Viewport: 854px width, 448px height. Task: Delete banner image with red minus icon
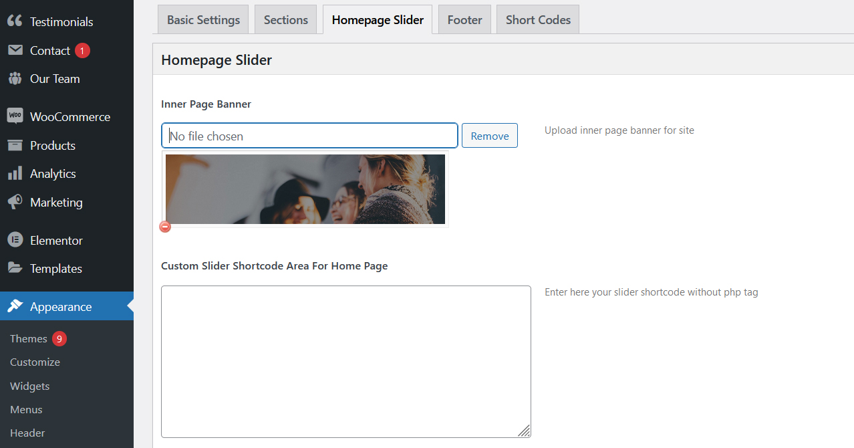point(165,227)
